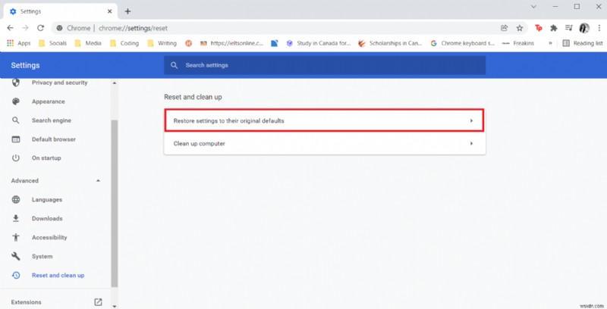
Task: Open Clean up computer row
Action: coord(325,143)
